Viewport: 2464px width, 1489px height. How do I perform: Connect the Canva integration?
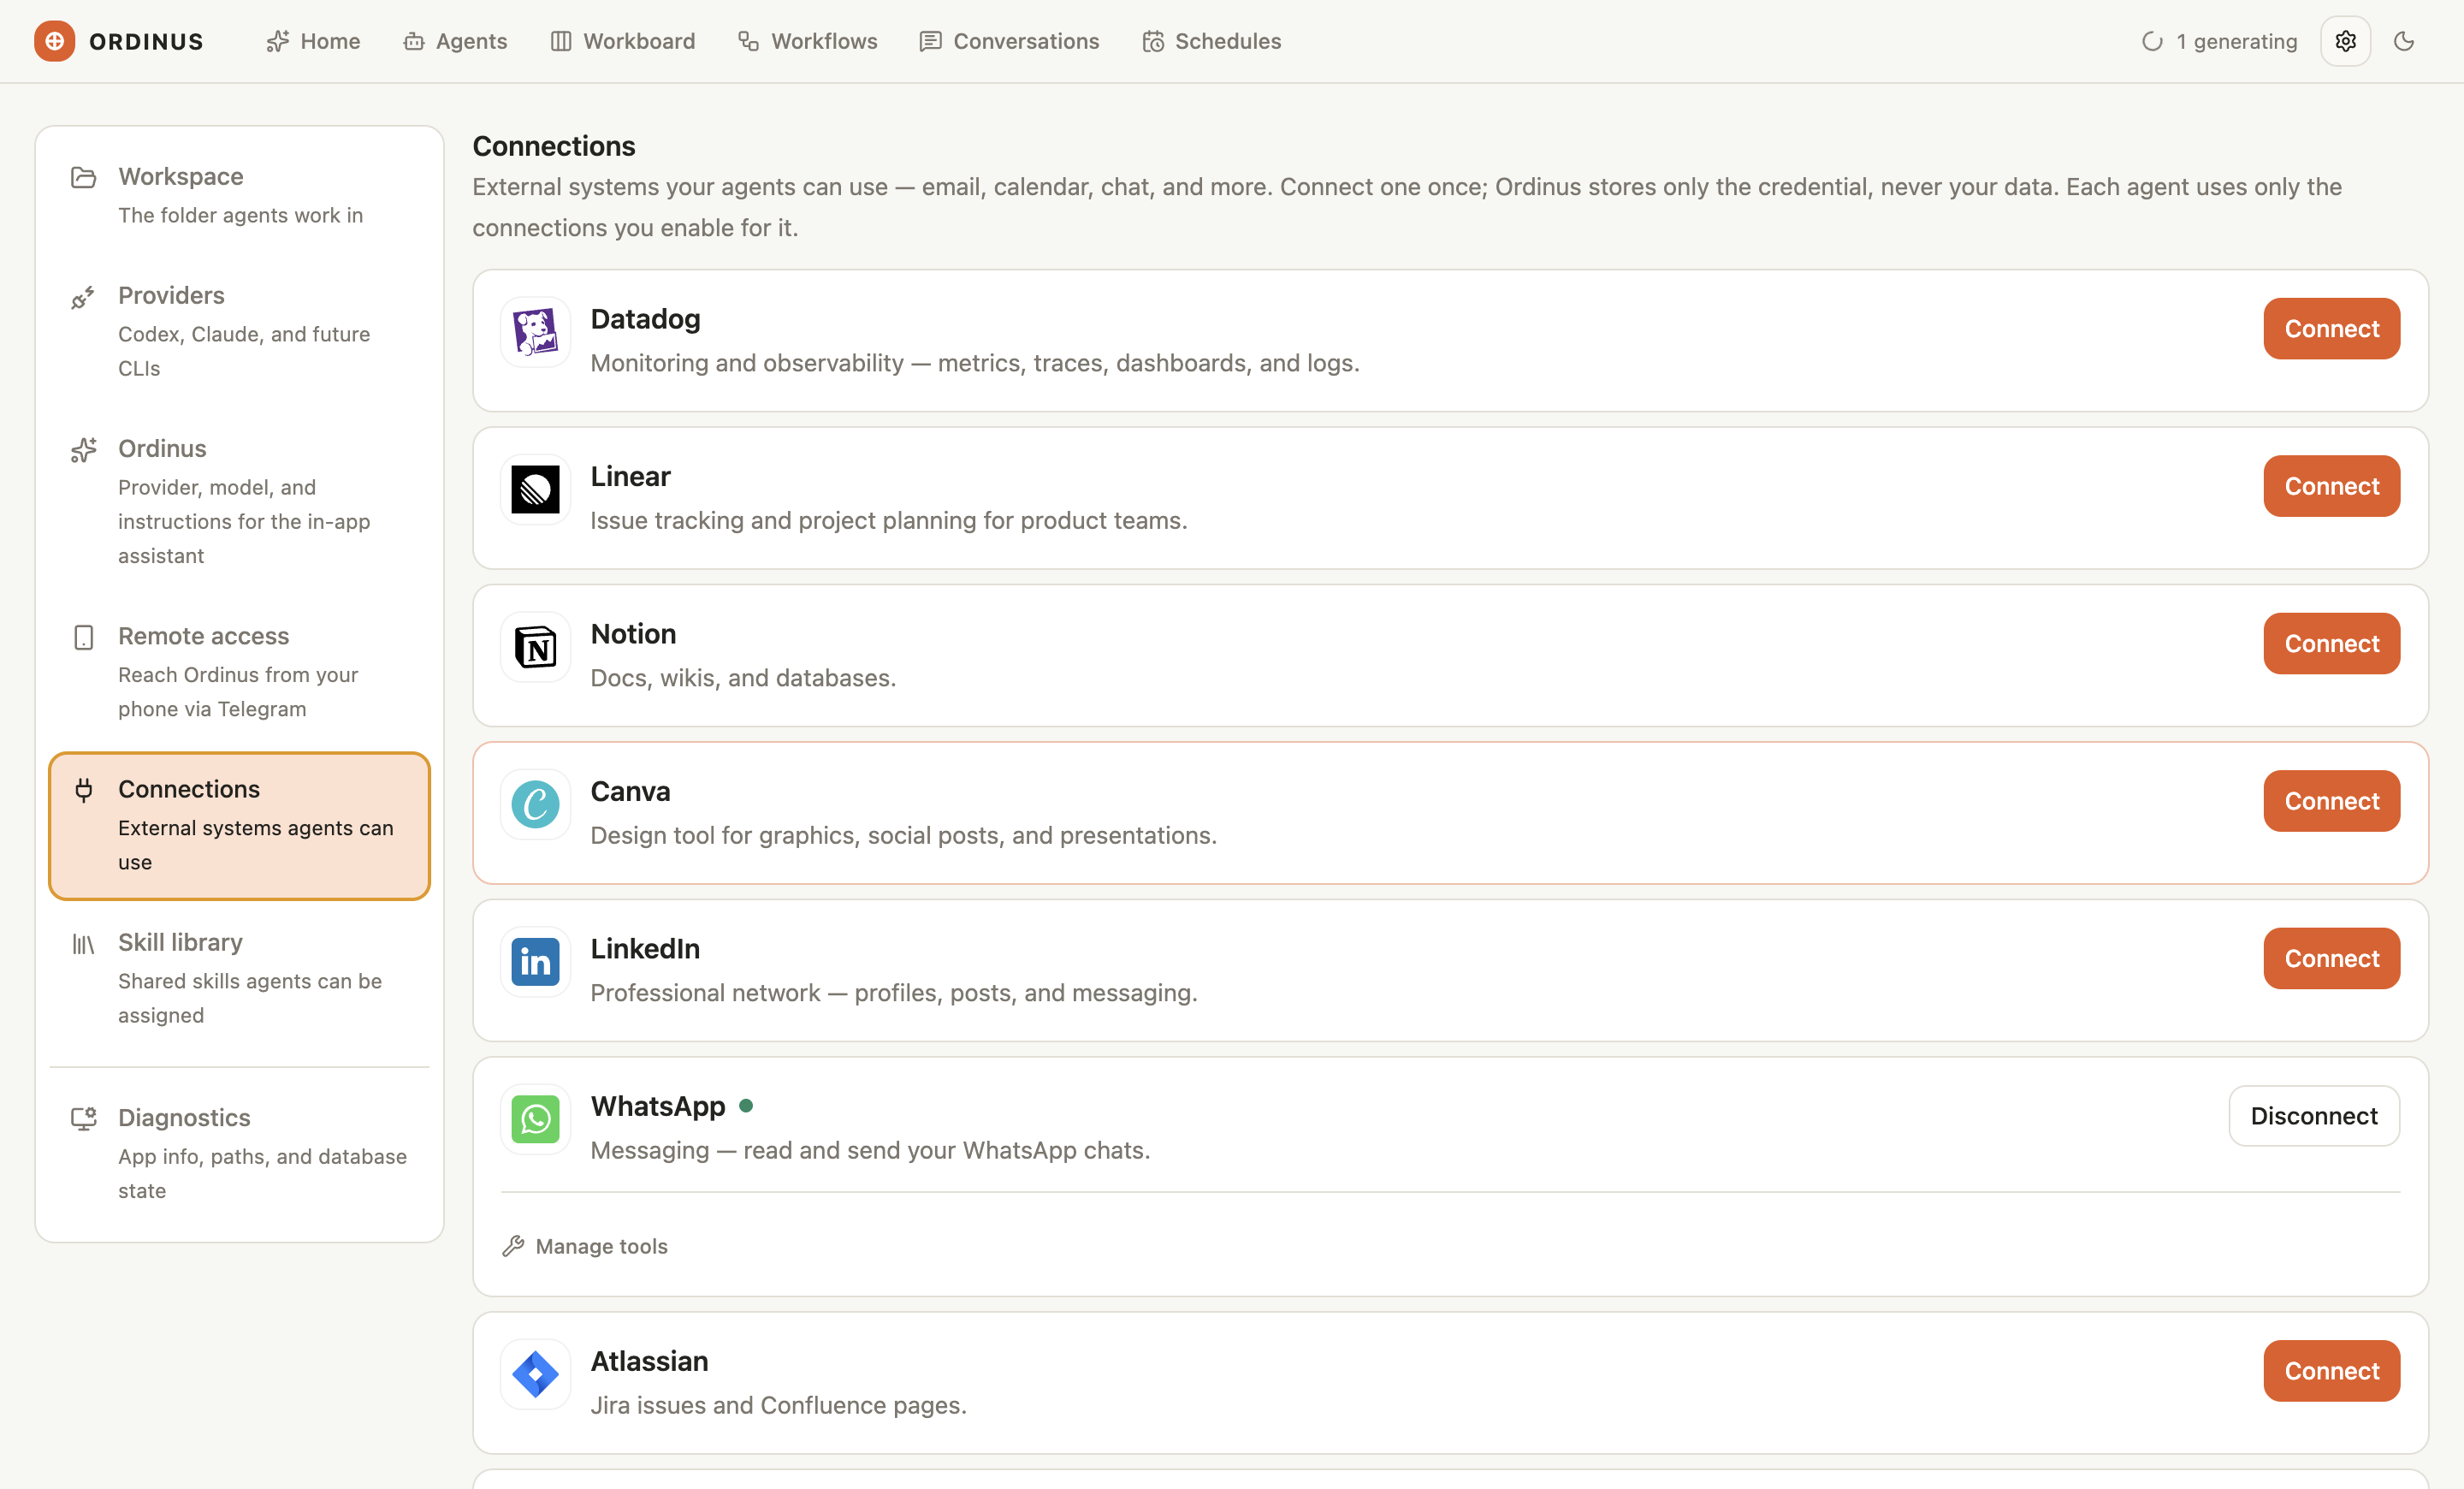click(2331, 801)
